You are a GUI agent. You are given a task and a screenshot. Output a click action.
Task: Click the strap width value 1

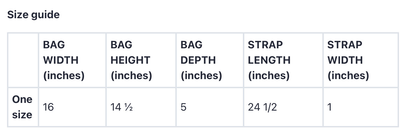pyautogui.click(x=329, y=107)
